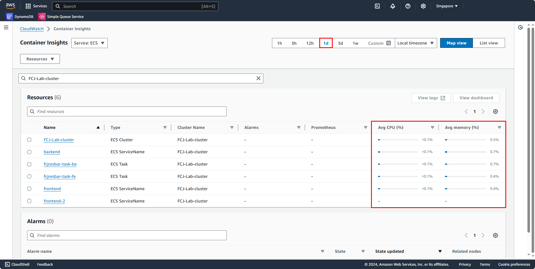Open CloudShell in the footer

[17, 265]
